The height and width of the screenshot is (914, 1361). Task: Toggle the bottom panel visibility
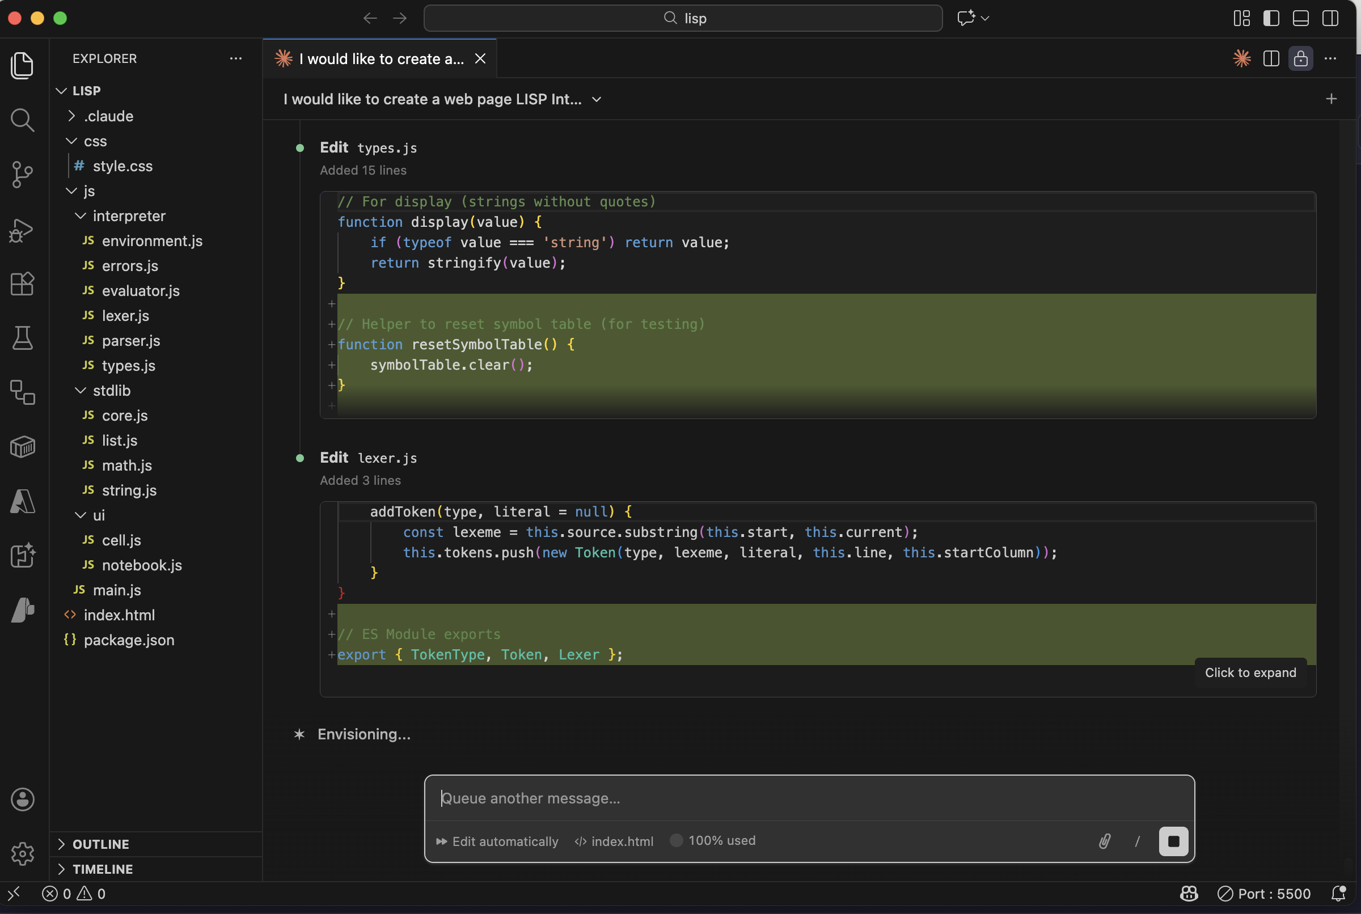[1300, 18]
